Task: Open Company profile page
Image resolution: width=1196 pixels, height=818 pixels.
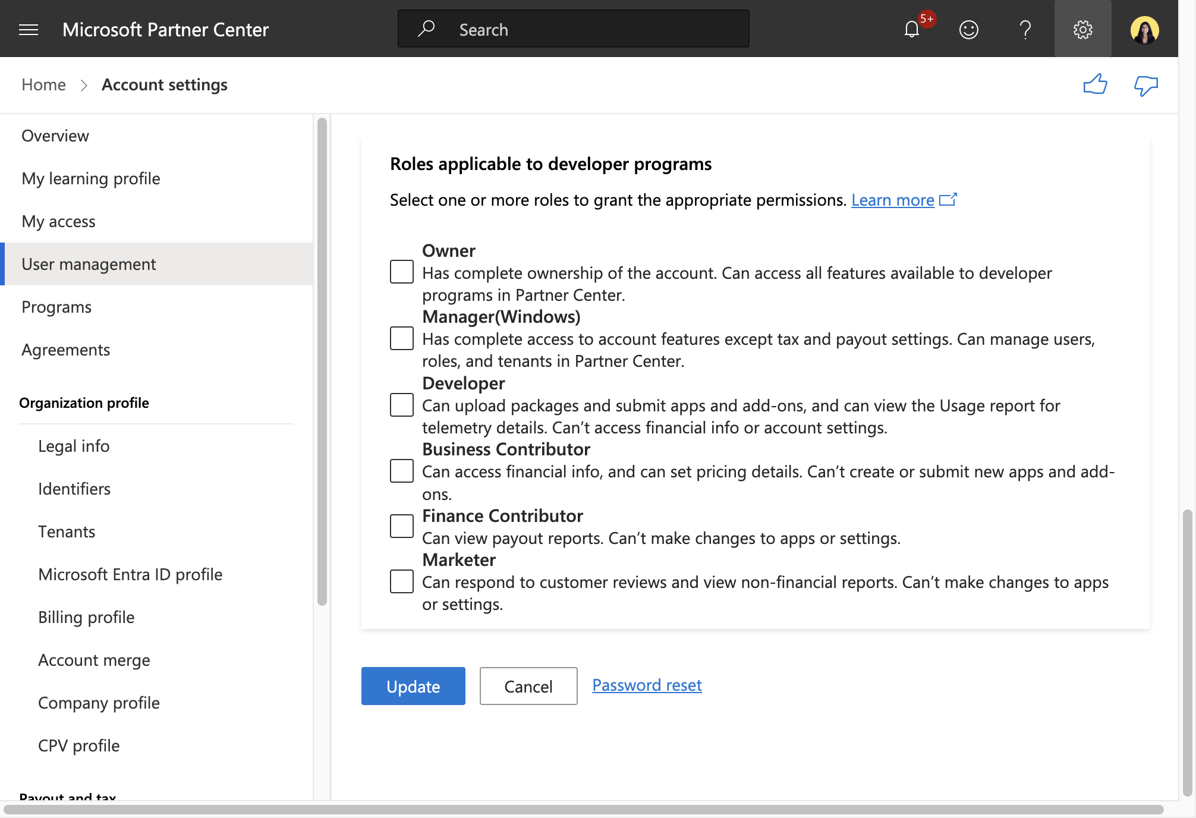Action: [x=157, y=703]
